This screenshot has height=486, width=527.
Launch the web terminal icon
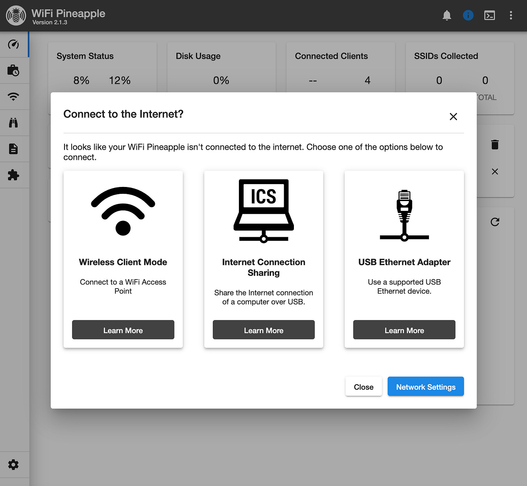(489, 15)
